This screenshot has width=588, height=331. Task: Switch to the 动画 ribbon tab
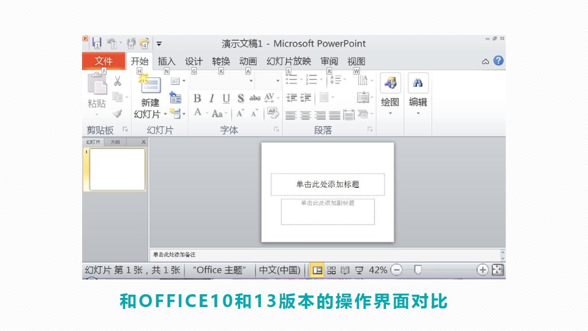[248, 61]
